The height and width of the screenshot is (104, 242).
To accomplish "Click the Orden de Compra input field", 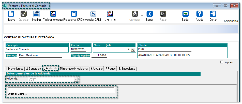I will (x=61, y=90).
